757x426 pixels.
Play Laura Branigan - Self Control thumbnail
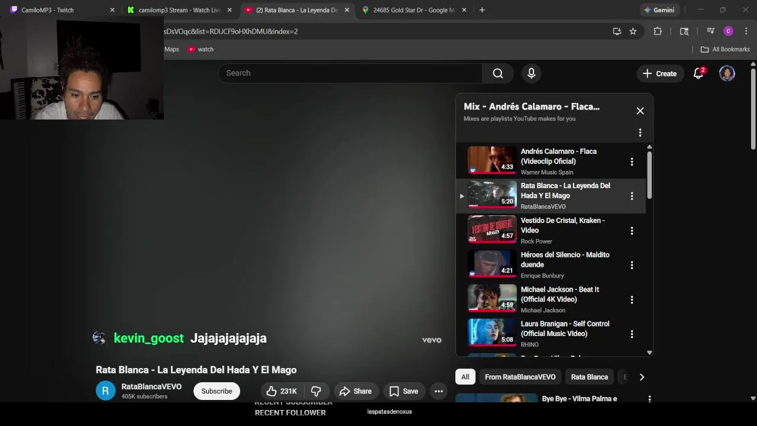point(492,333)
